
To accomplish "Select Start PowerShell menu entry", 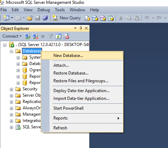I will (82, 108).
